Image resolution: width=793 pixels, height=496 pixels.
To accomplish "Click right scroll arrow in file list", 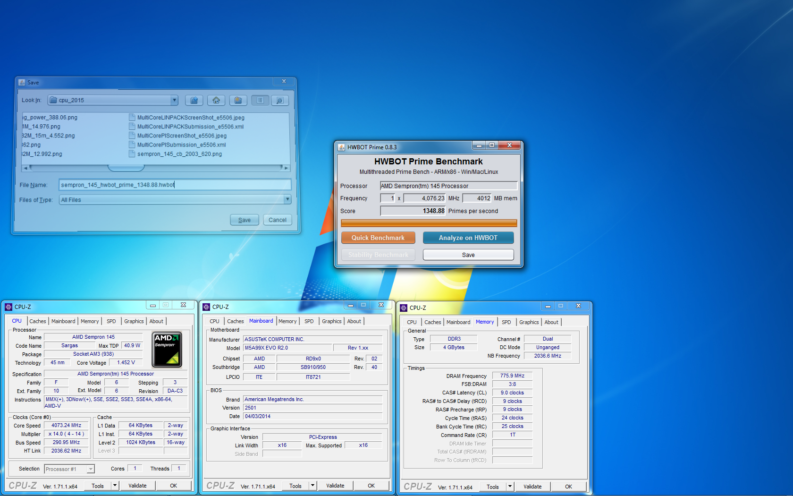I will pos(286,168).
